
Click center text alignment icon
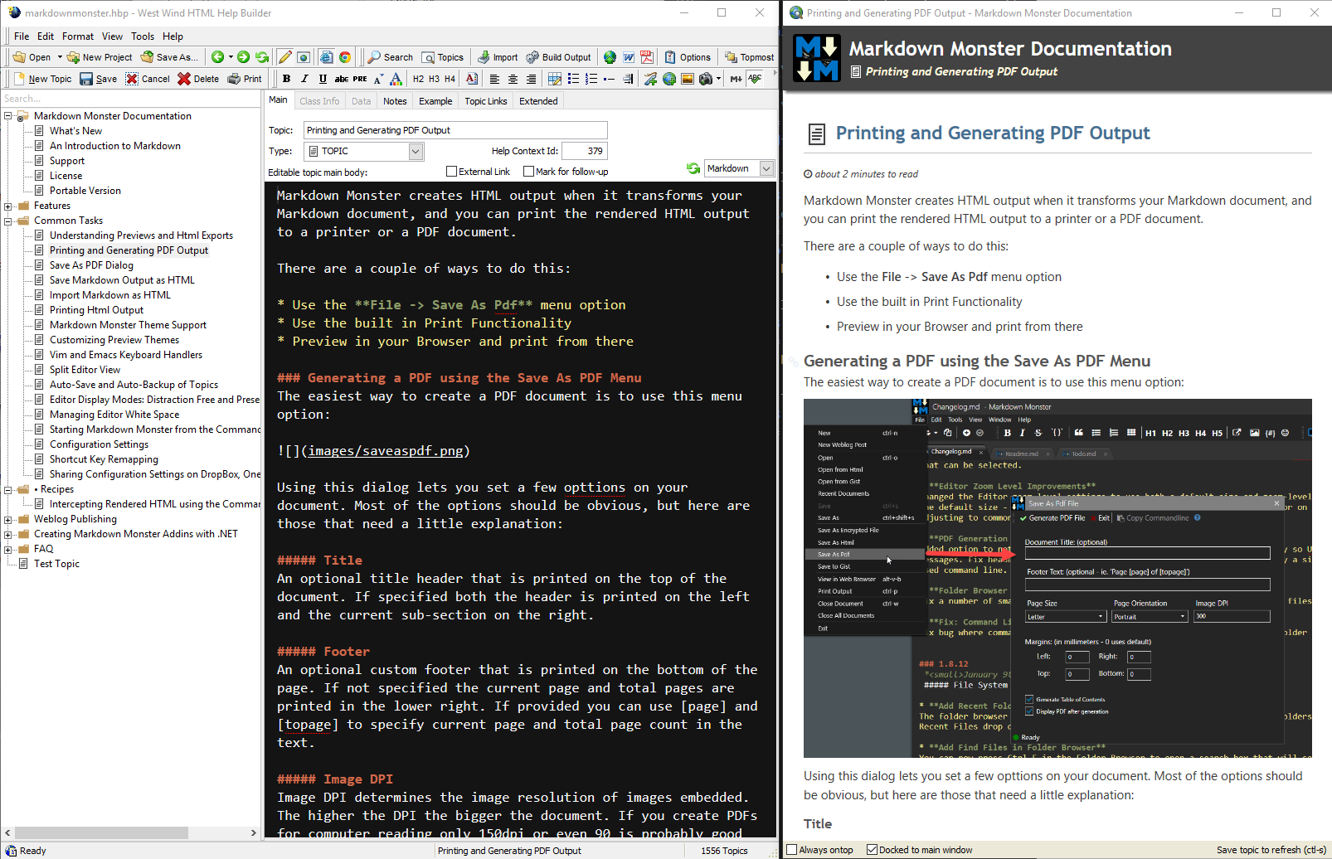[x=513, y=79]
